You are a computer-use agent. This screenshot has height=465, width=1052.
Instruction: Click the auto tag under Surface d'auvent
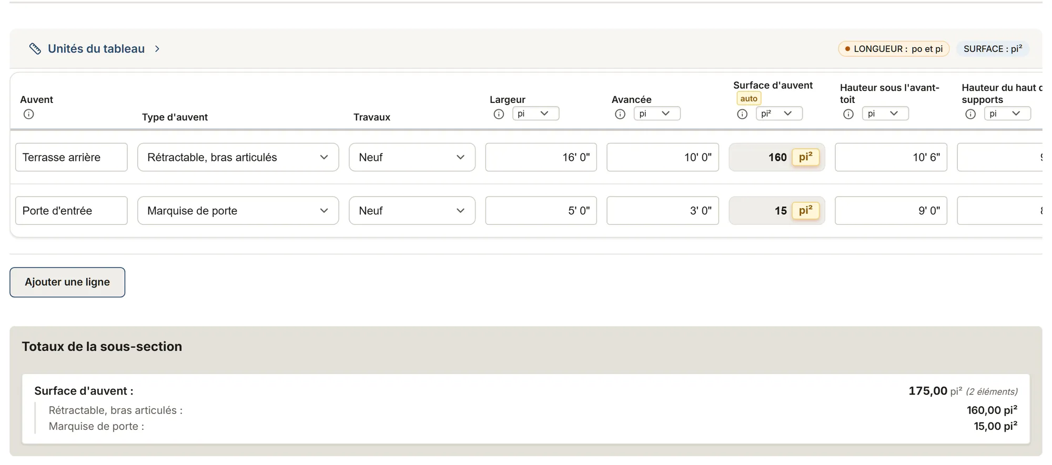[748, 99]
